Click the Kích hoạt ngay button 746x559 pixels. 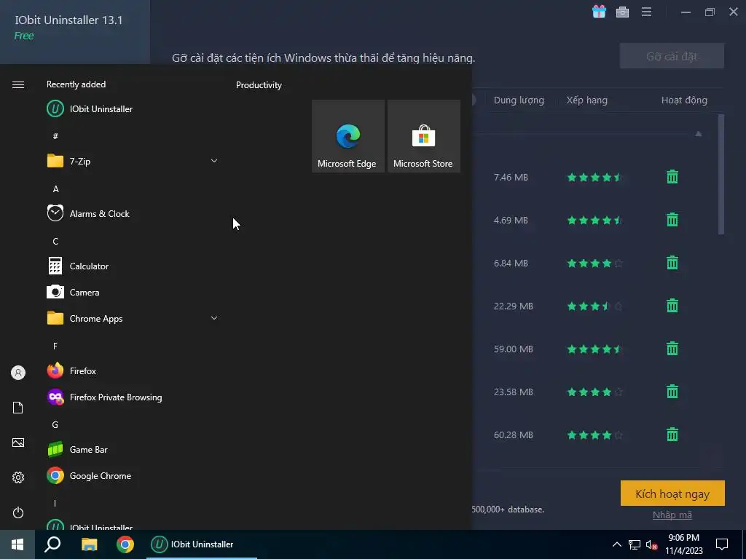[x=672, y=493]
